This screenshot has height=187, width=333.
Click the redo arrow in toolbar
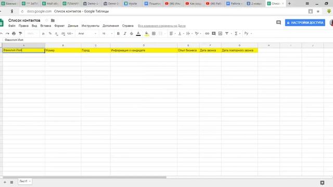tap(7, 33)
